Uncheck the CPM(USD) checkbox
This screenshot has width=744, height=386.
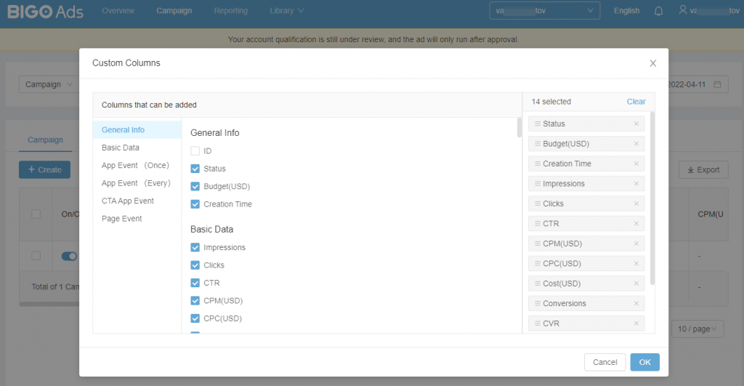click(x=195, y=301)
